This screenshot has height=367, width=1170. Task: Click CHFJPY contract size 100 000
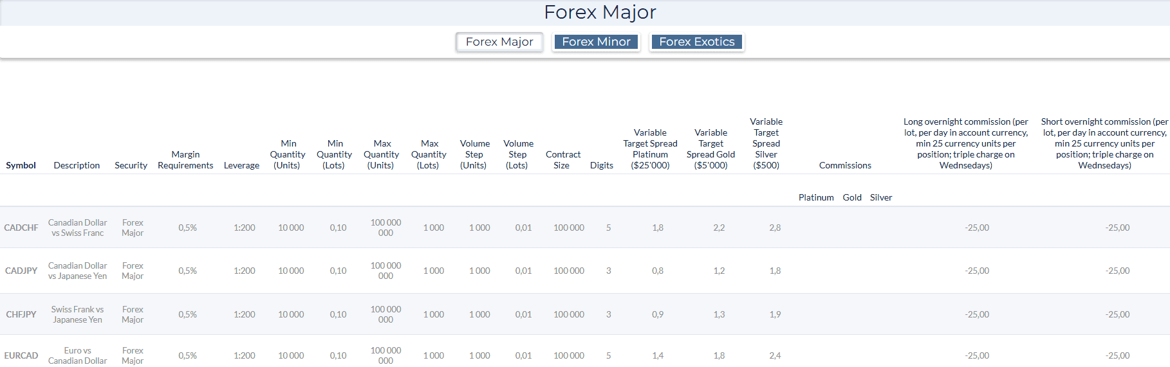tap(569, 314)
